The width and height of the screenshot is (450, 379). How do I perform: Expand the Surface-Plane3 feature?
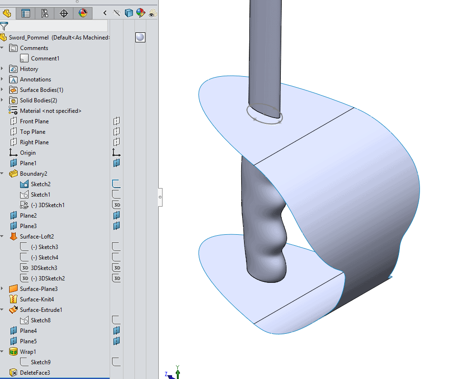tap(3, 289)
